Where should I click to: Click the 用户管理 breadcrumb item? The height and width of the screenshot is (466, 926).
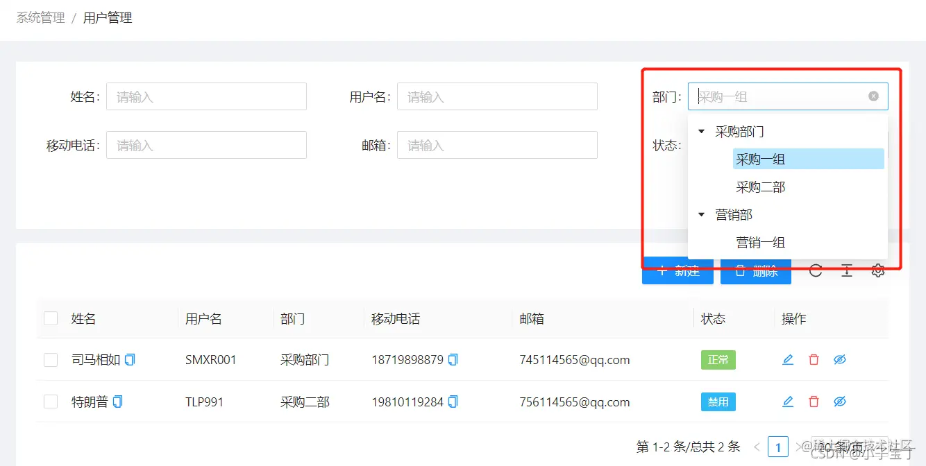108,17
